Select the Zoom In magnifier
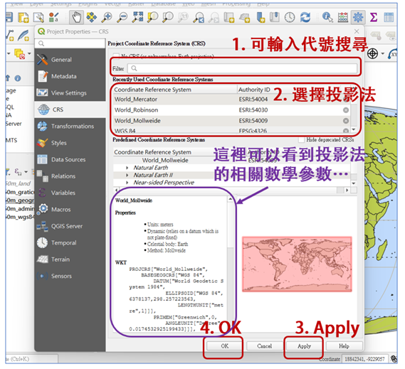The image size is (405, 369). 107,17
